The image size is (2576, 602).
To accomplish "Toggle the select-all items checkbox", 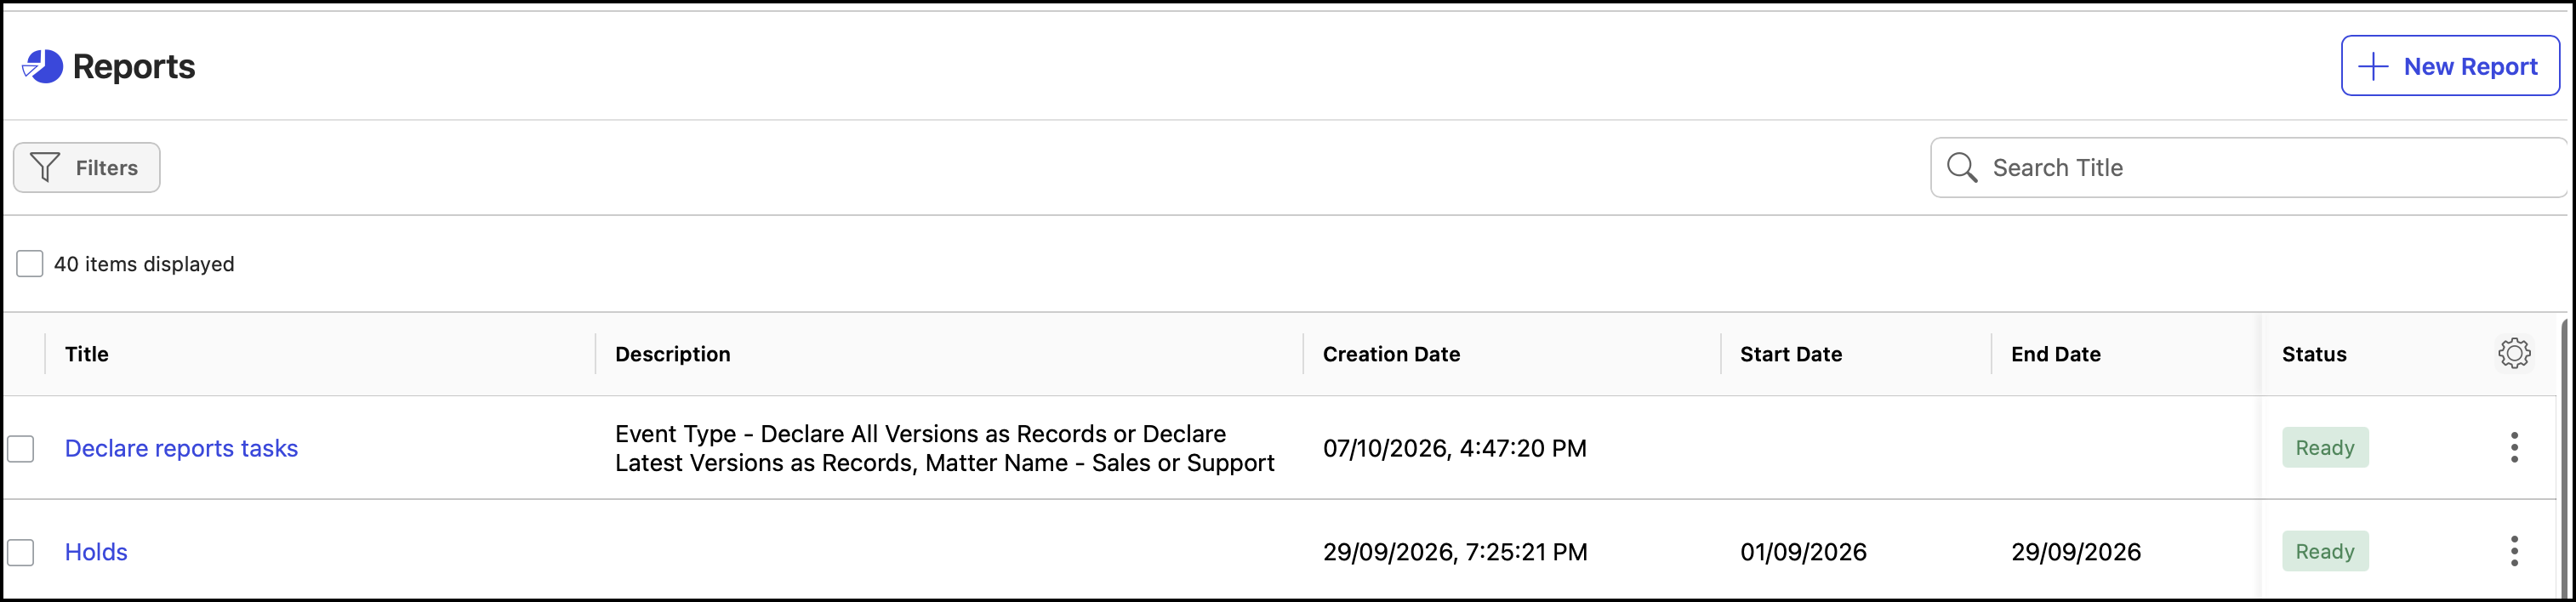I will click(x=30, y=264).
